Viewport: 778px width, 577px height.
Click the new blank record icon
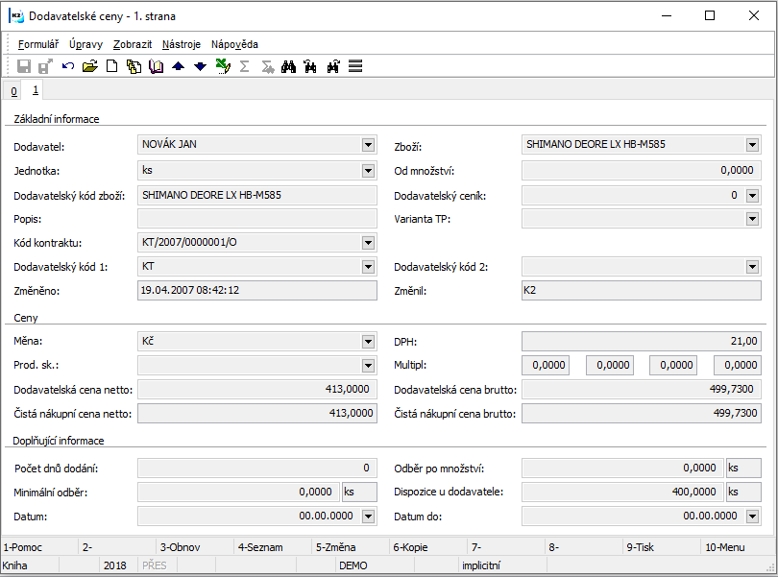(112, 66)
